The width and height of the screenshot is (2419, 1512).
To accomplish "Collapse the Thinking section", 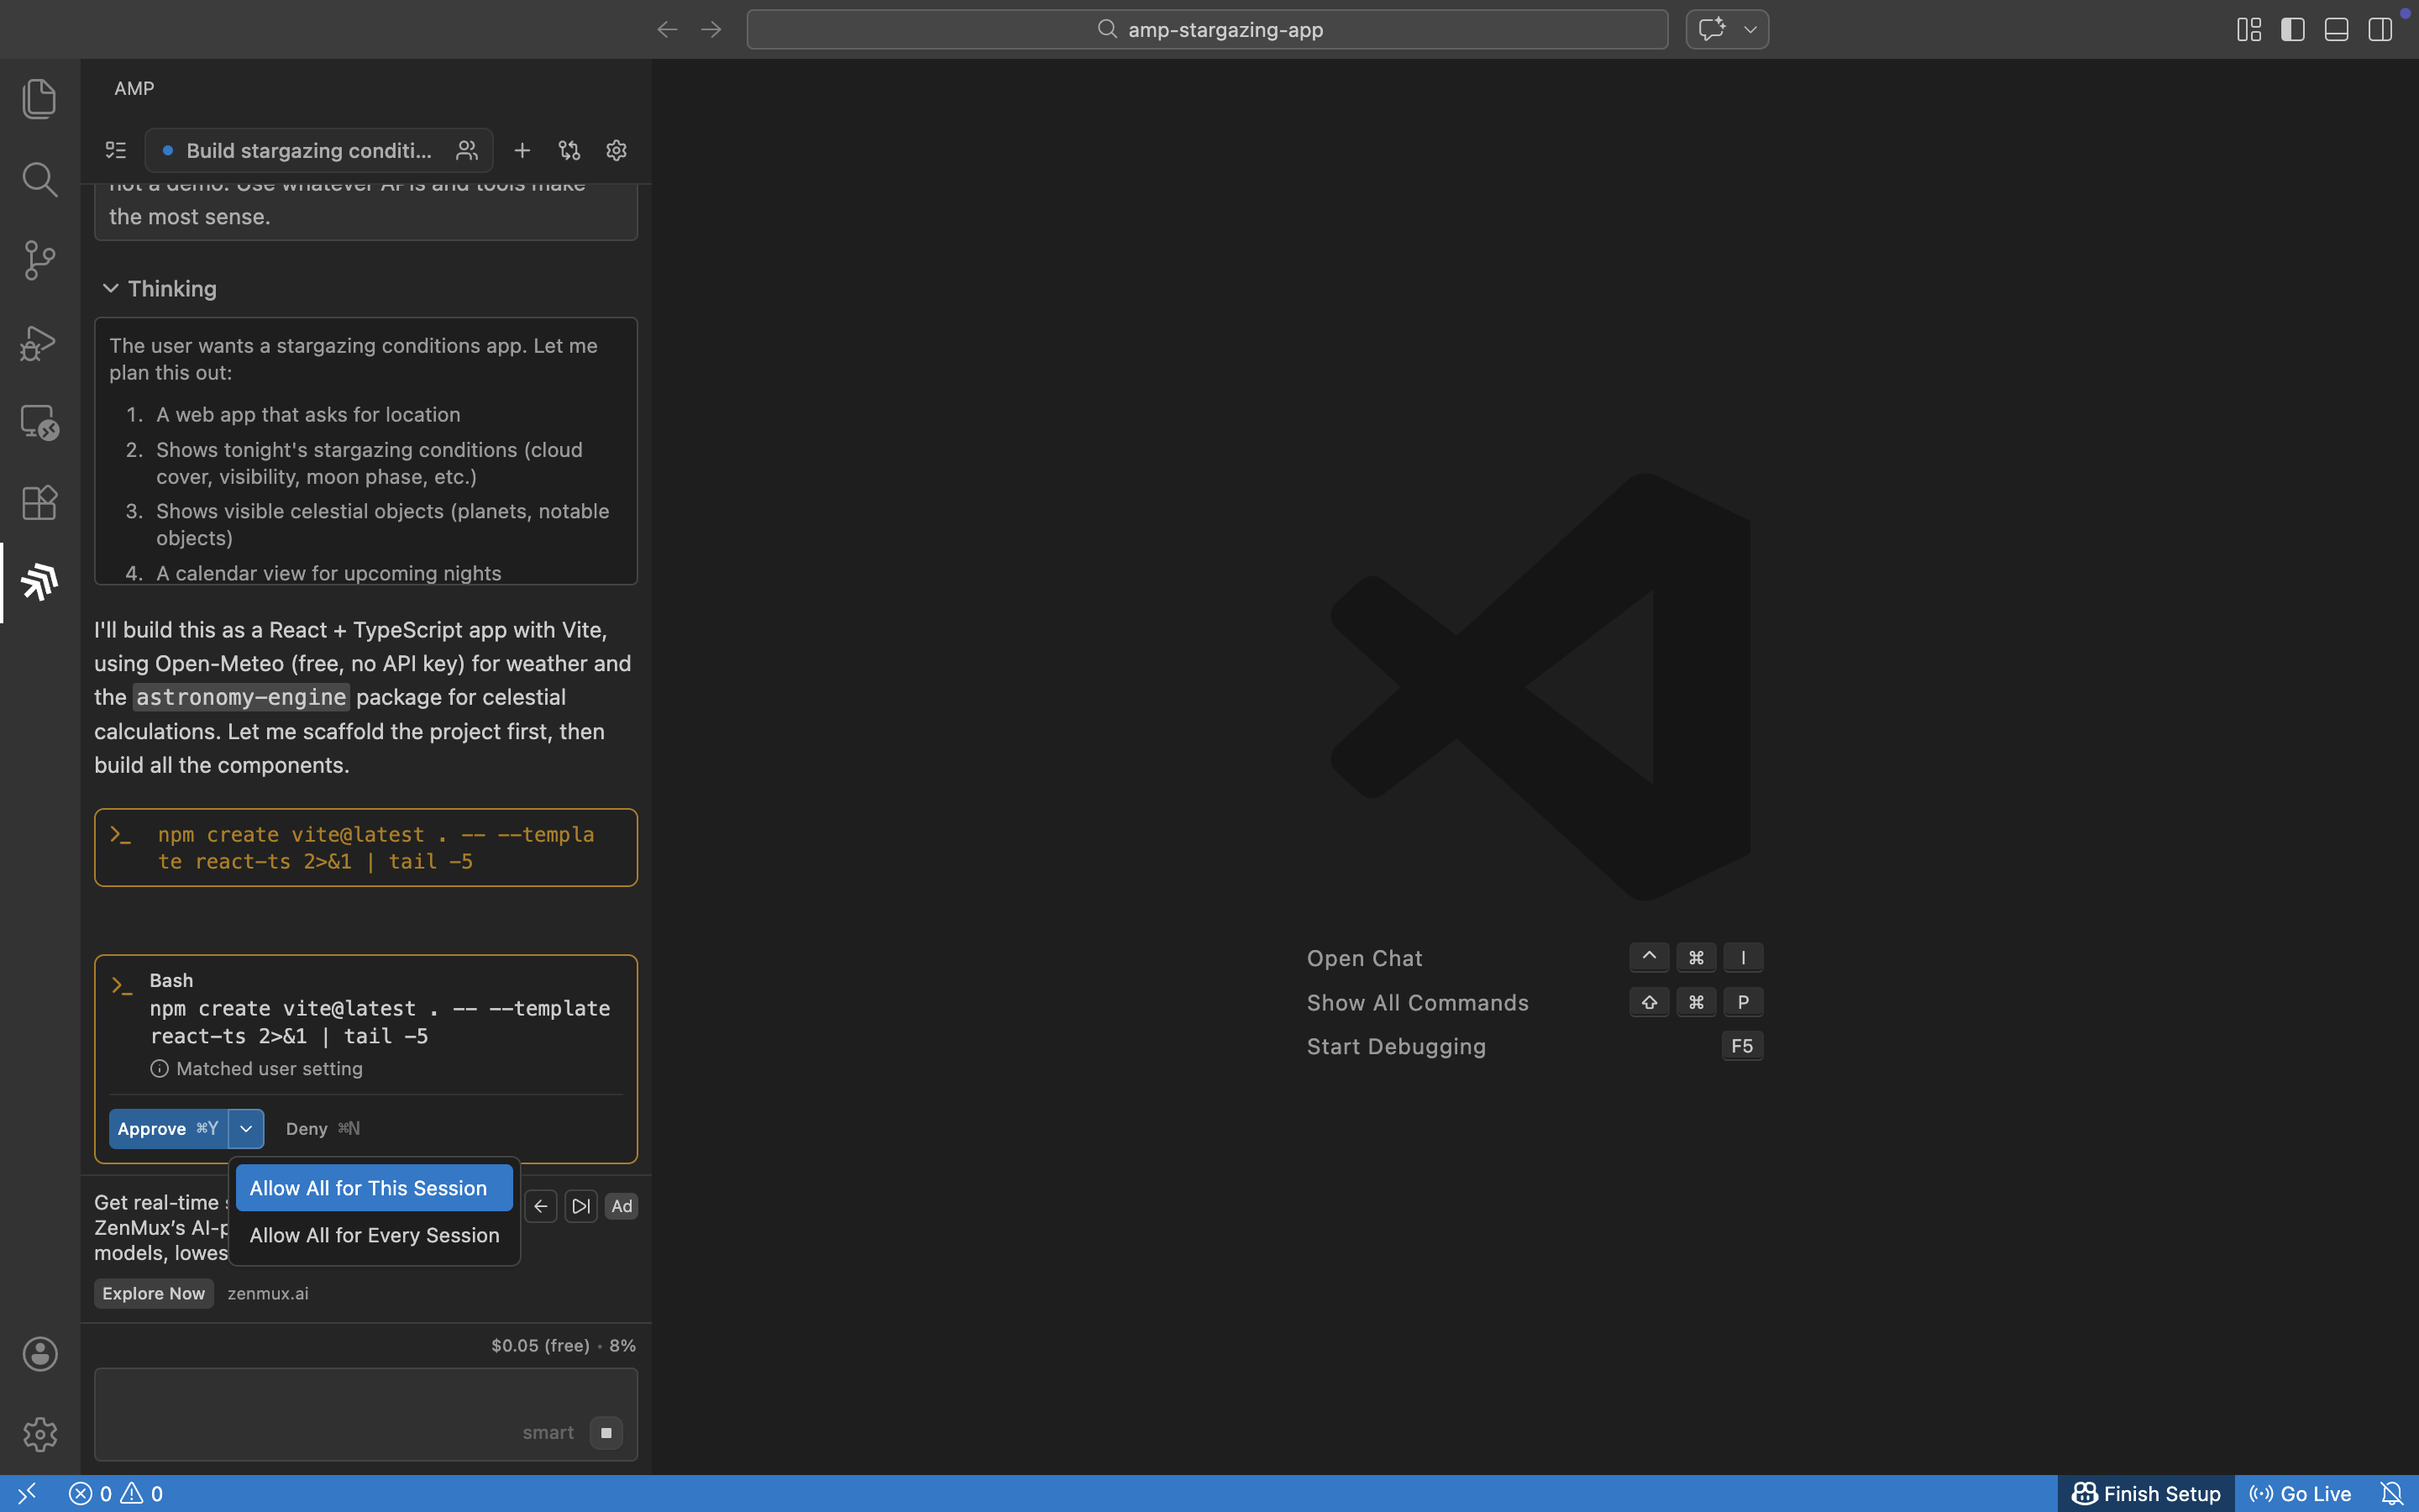I will pyautogui.click(x=111, y=289).
